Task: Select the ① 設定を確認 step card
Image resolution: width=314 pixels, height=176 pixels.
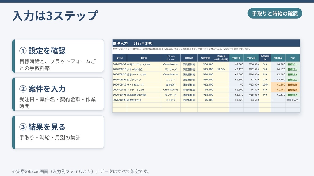Action: click(58, 56)
